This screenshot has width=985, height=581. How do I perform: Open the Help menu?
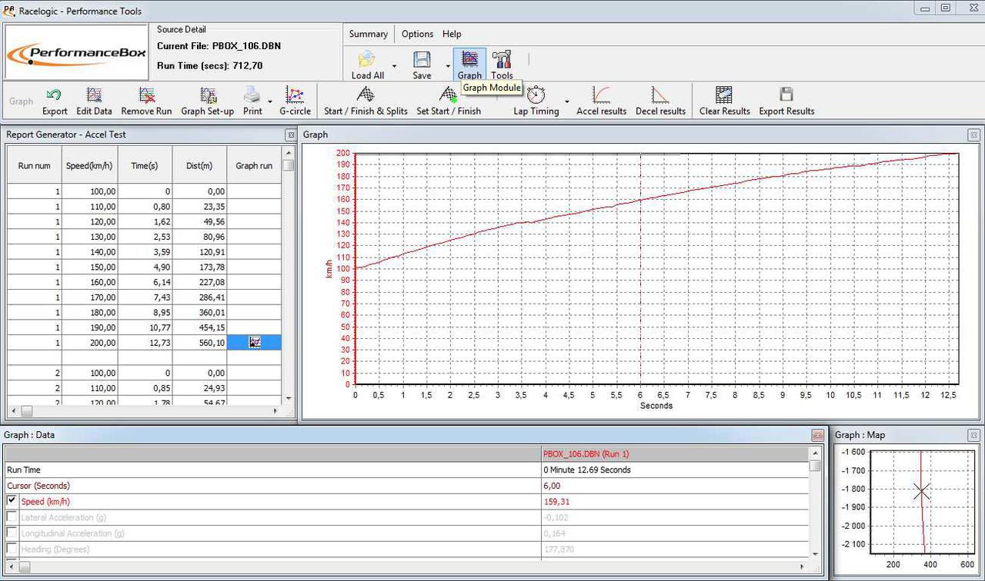coord(452,34)
